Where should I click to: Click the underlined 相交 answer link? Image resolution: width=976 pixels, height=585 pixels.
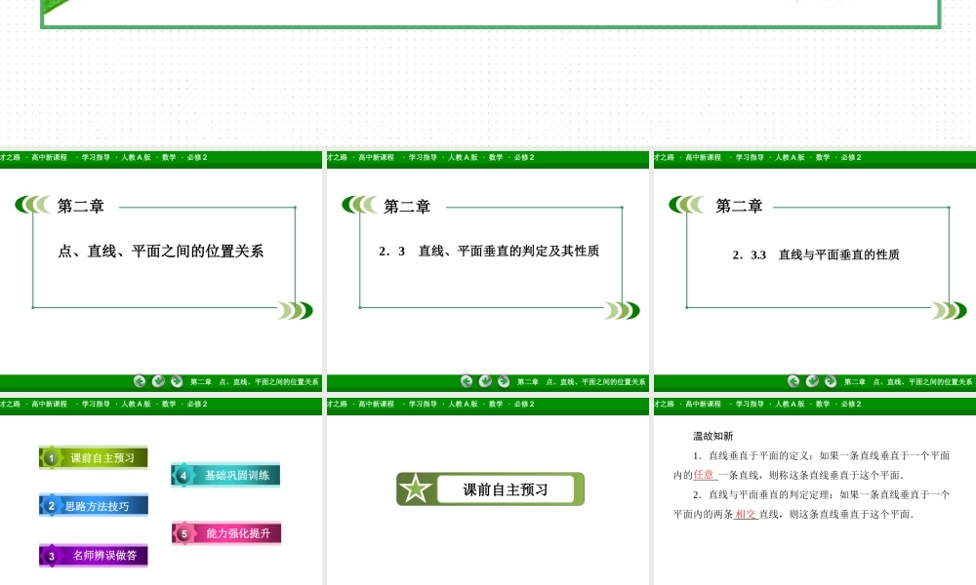(745, 513)
